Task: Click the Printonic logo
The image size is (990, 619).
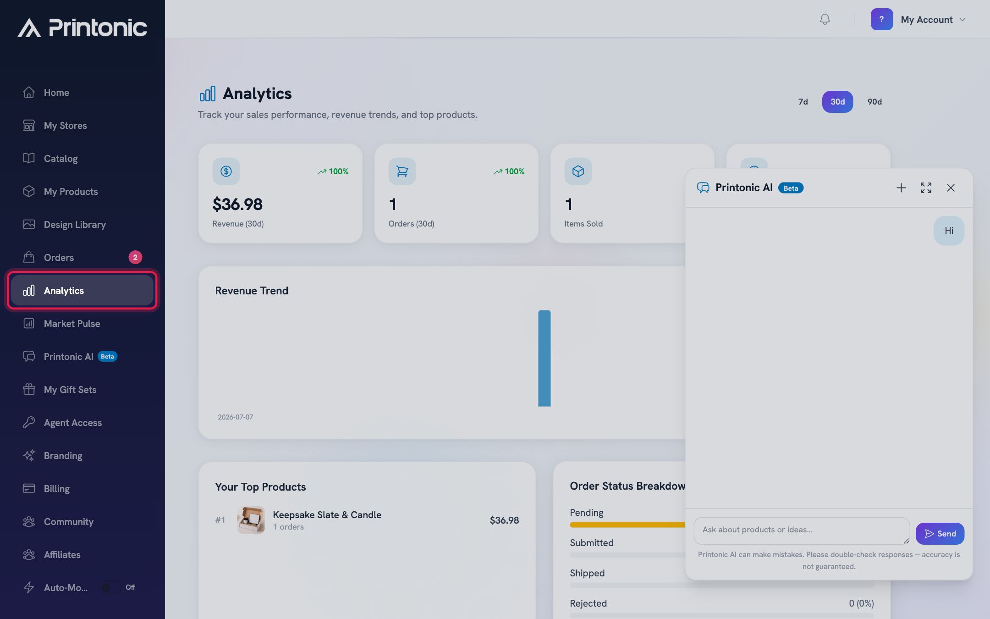Action: click(82, 28)
